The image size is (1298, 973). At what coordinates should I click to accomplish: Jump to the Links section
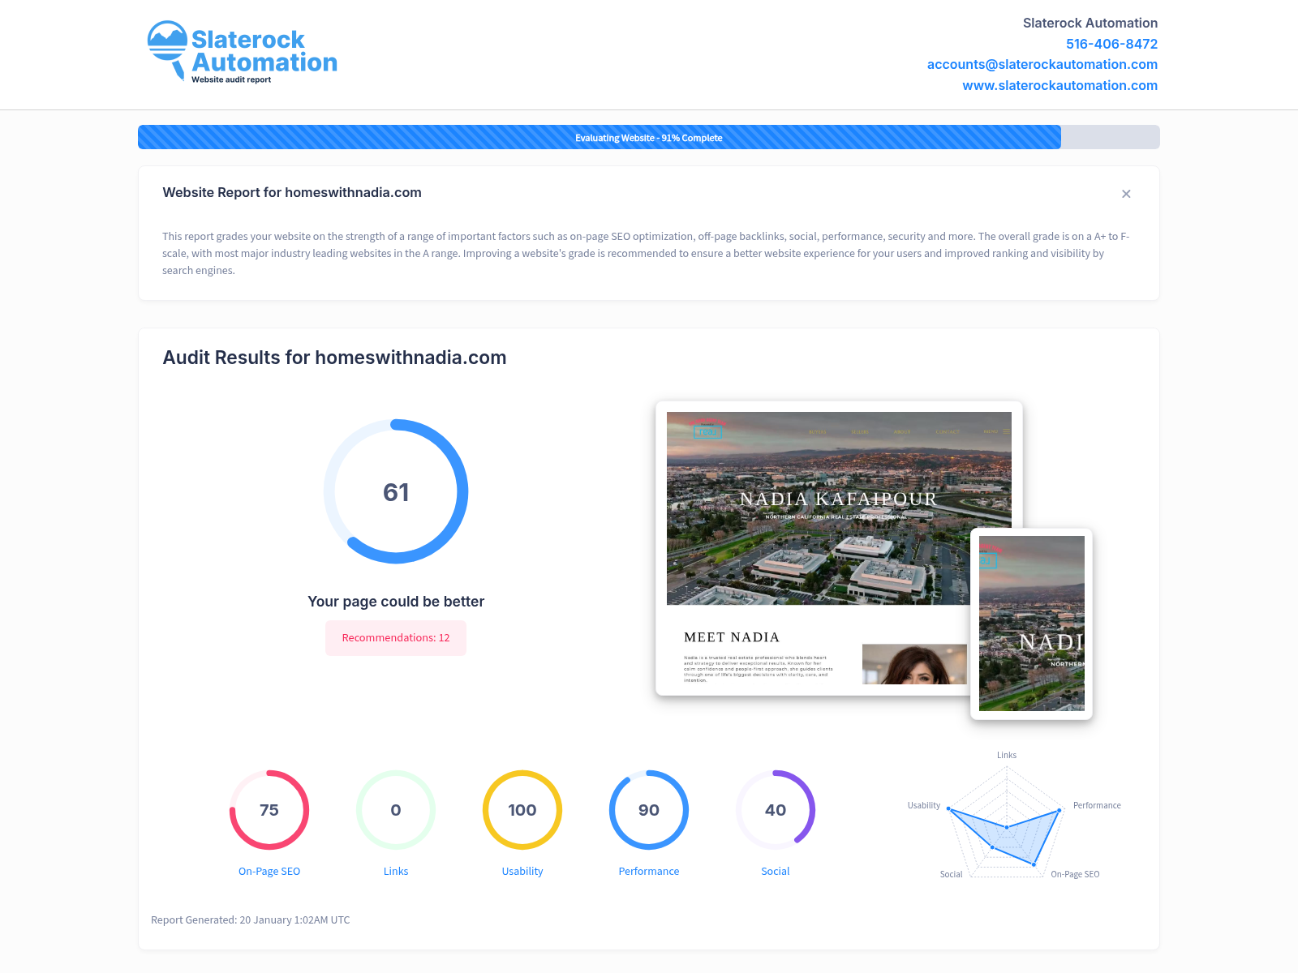(x=396, y=871)
